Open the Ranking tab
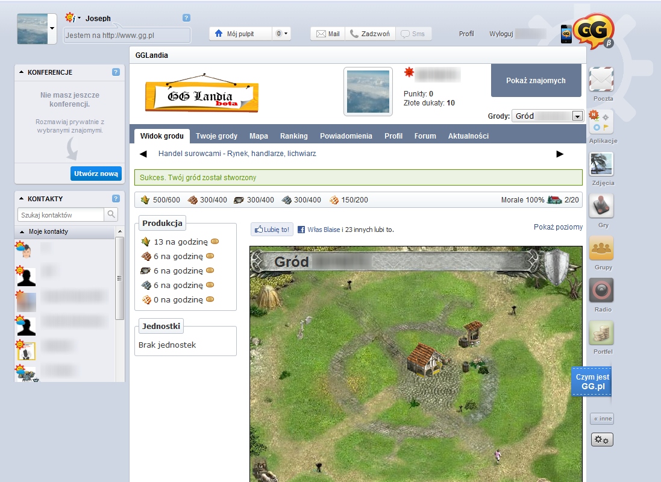661x482 pixels. (294, 136)
